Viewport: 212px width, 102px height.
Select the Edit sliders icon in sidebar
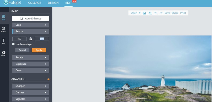point(4,18)
